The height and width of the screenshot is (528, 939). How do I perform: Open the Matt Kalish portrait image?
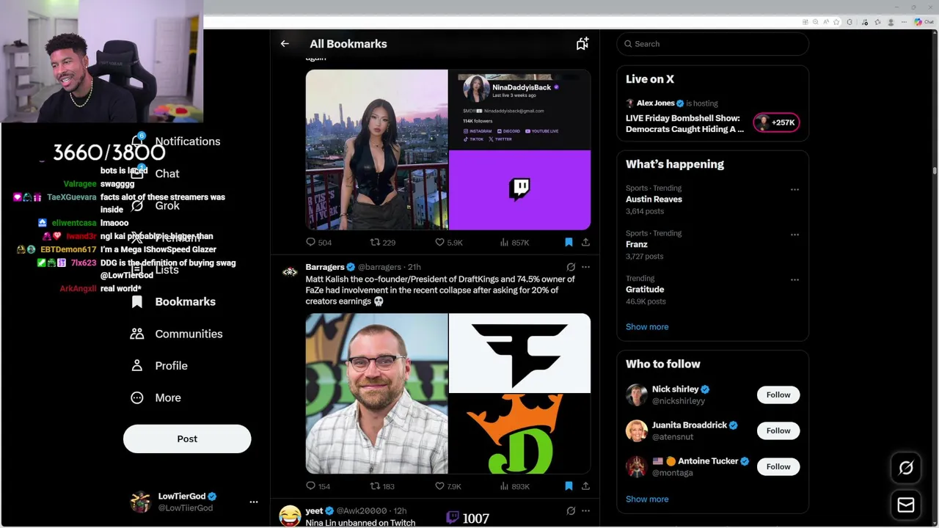point(376,394)
